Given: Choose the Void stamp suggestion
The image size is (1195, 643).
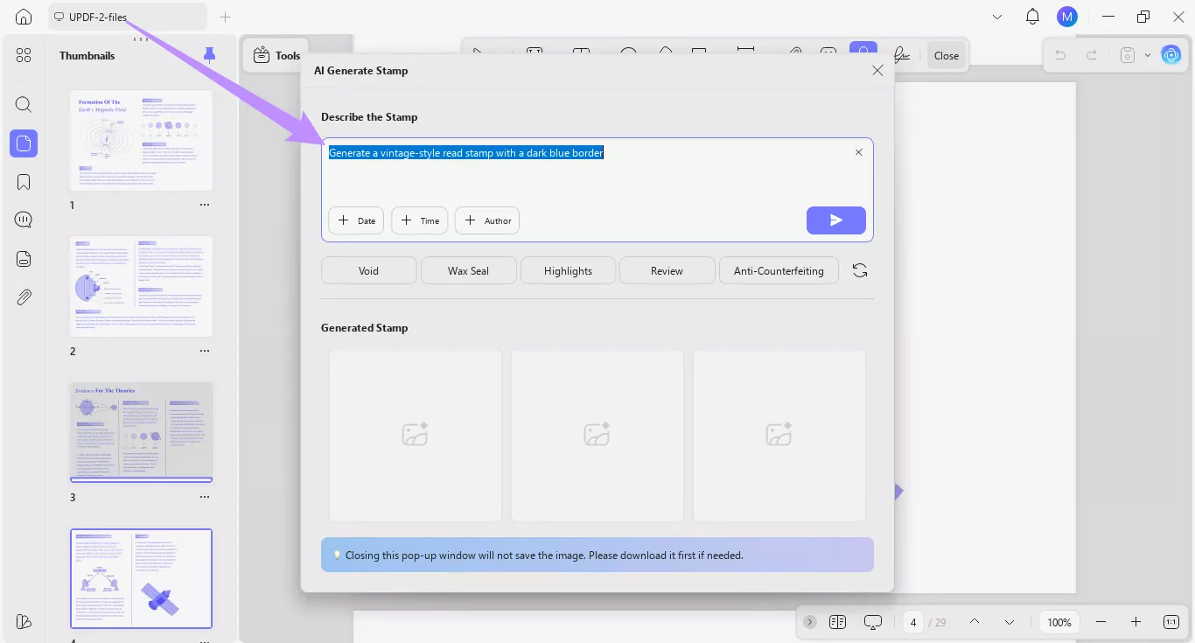Looking at the screenshot, I should pyautogui.click(x=369, y=270).
